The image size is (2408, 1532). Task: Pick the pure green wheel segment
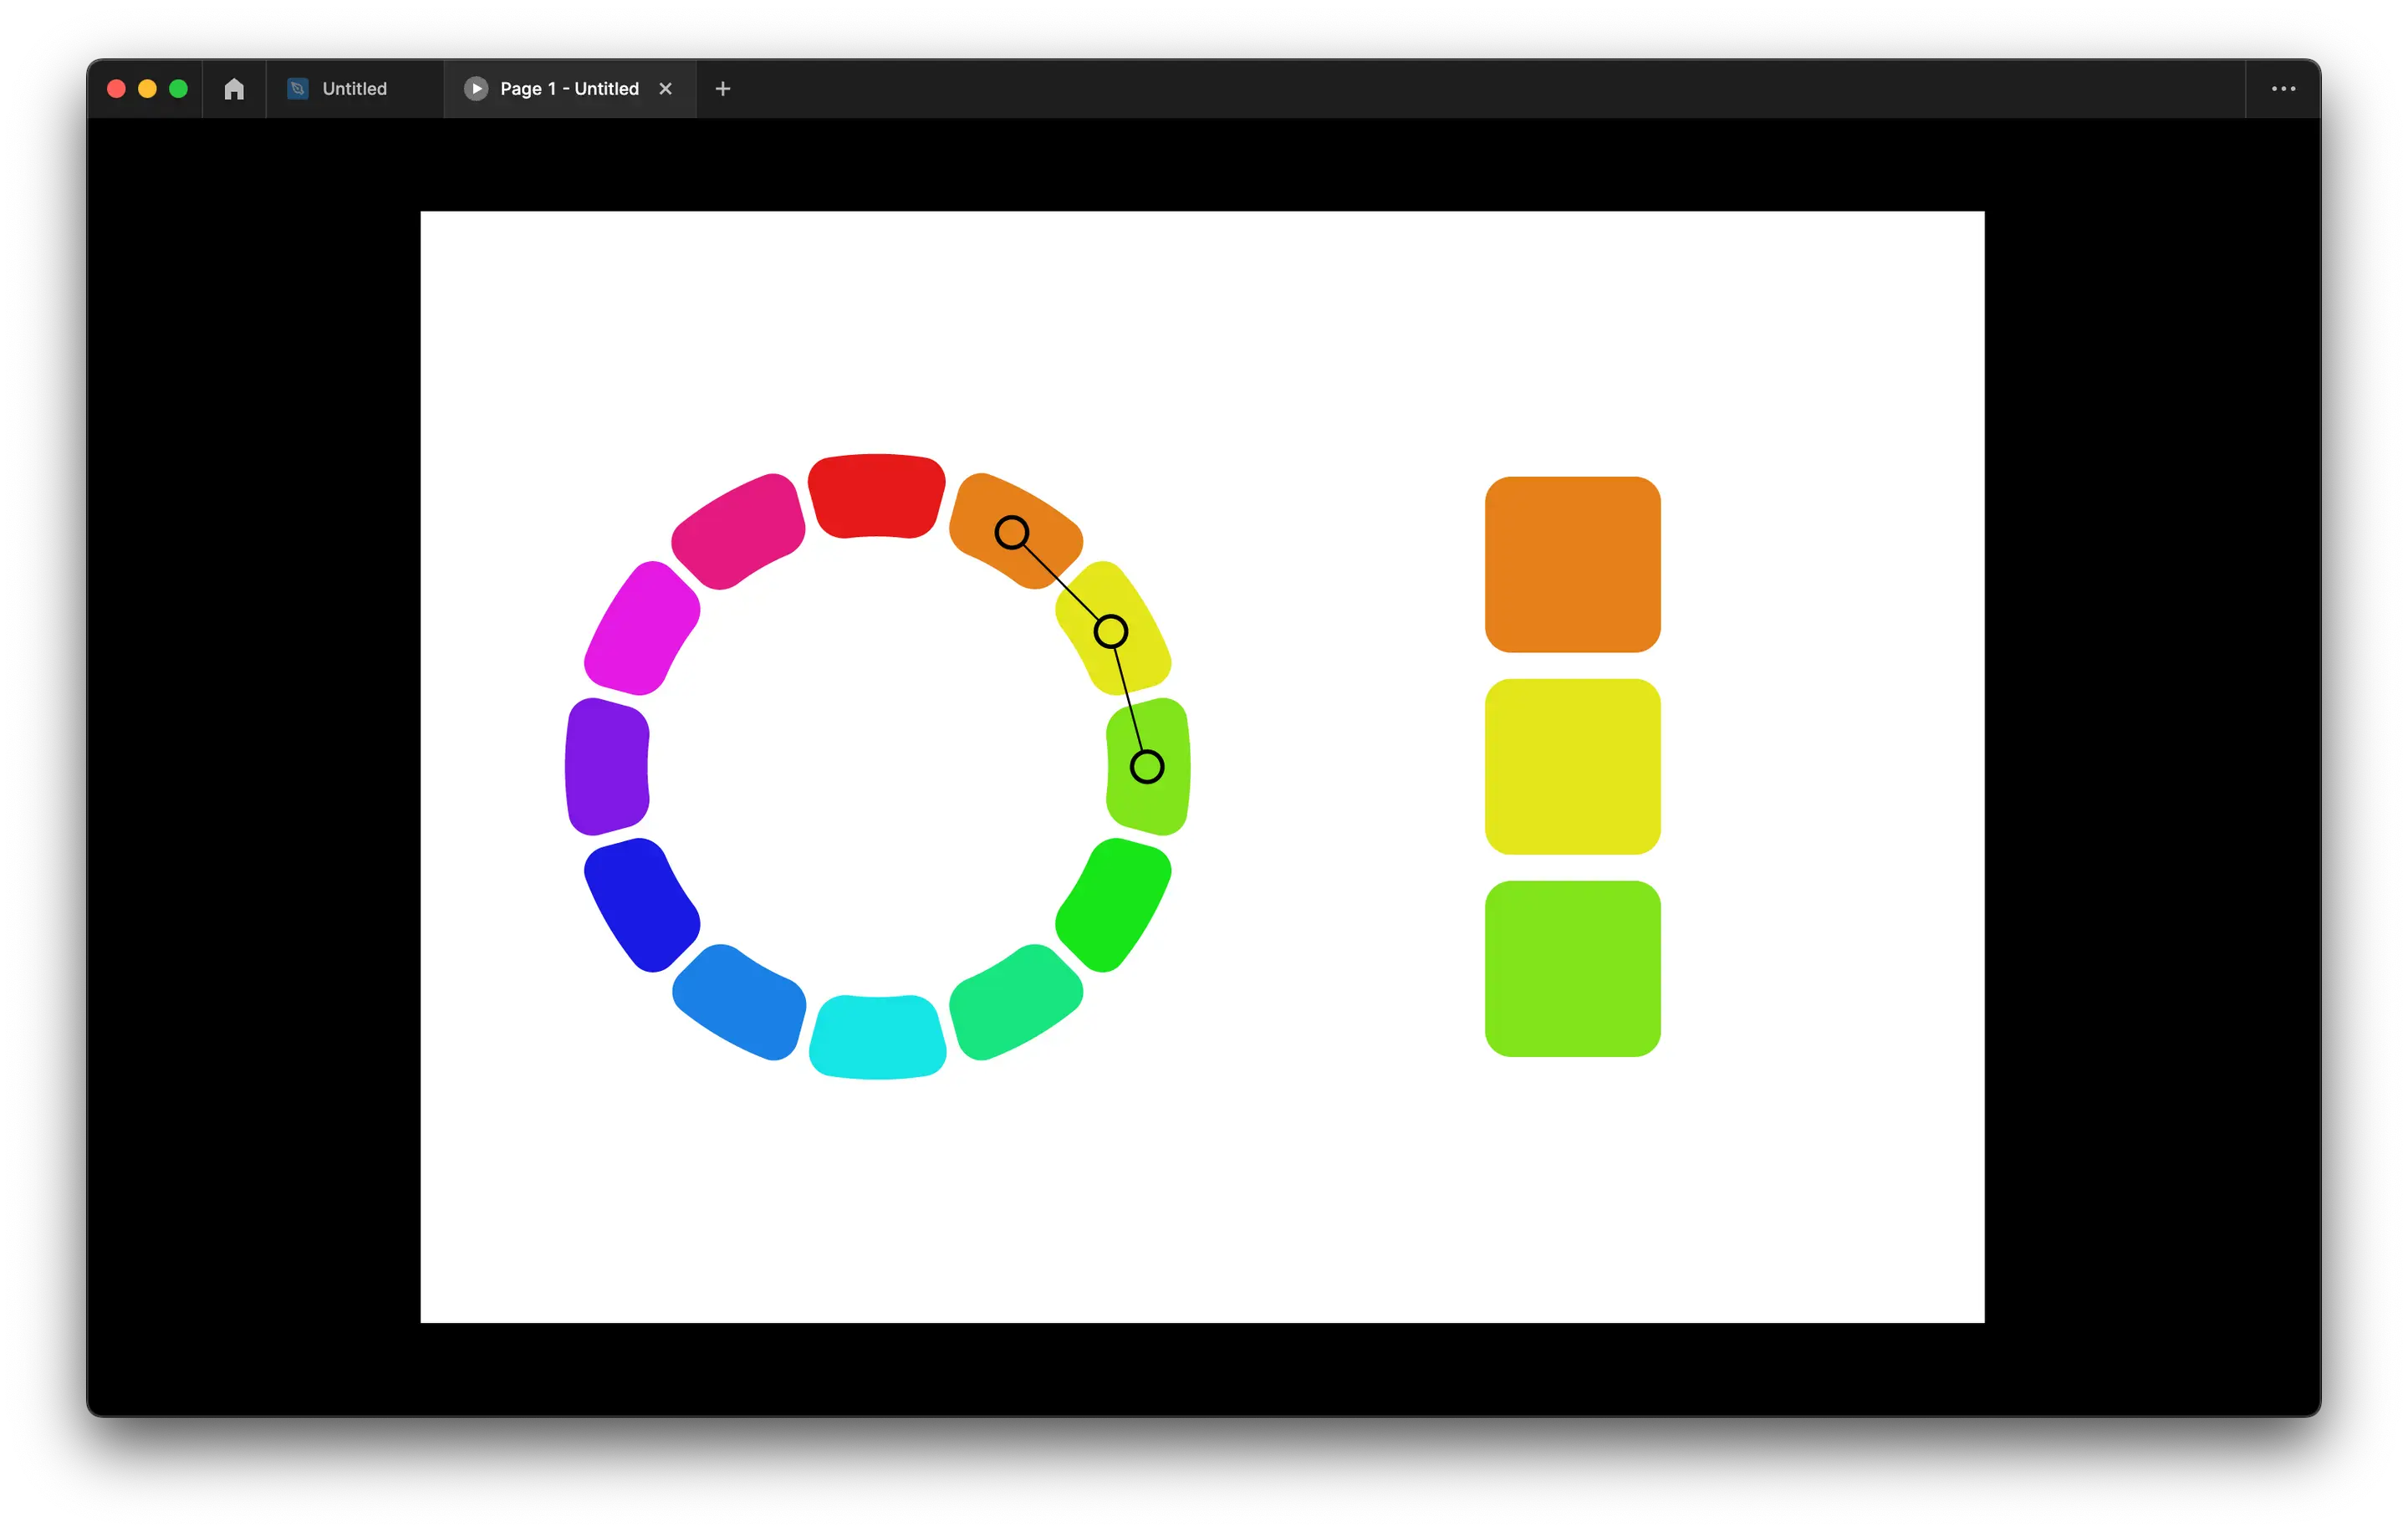1113,903
